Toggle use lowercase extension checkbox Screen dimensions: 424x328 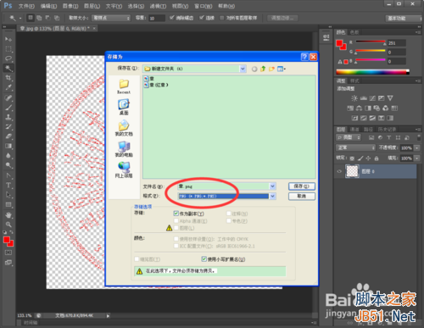(x=204, y=259)
